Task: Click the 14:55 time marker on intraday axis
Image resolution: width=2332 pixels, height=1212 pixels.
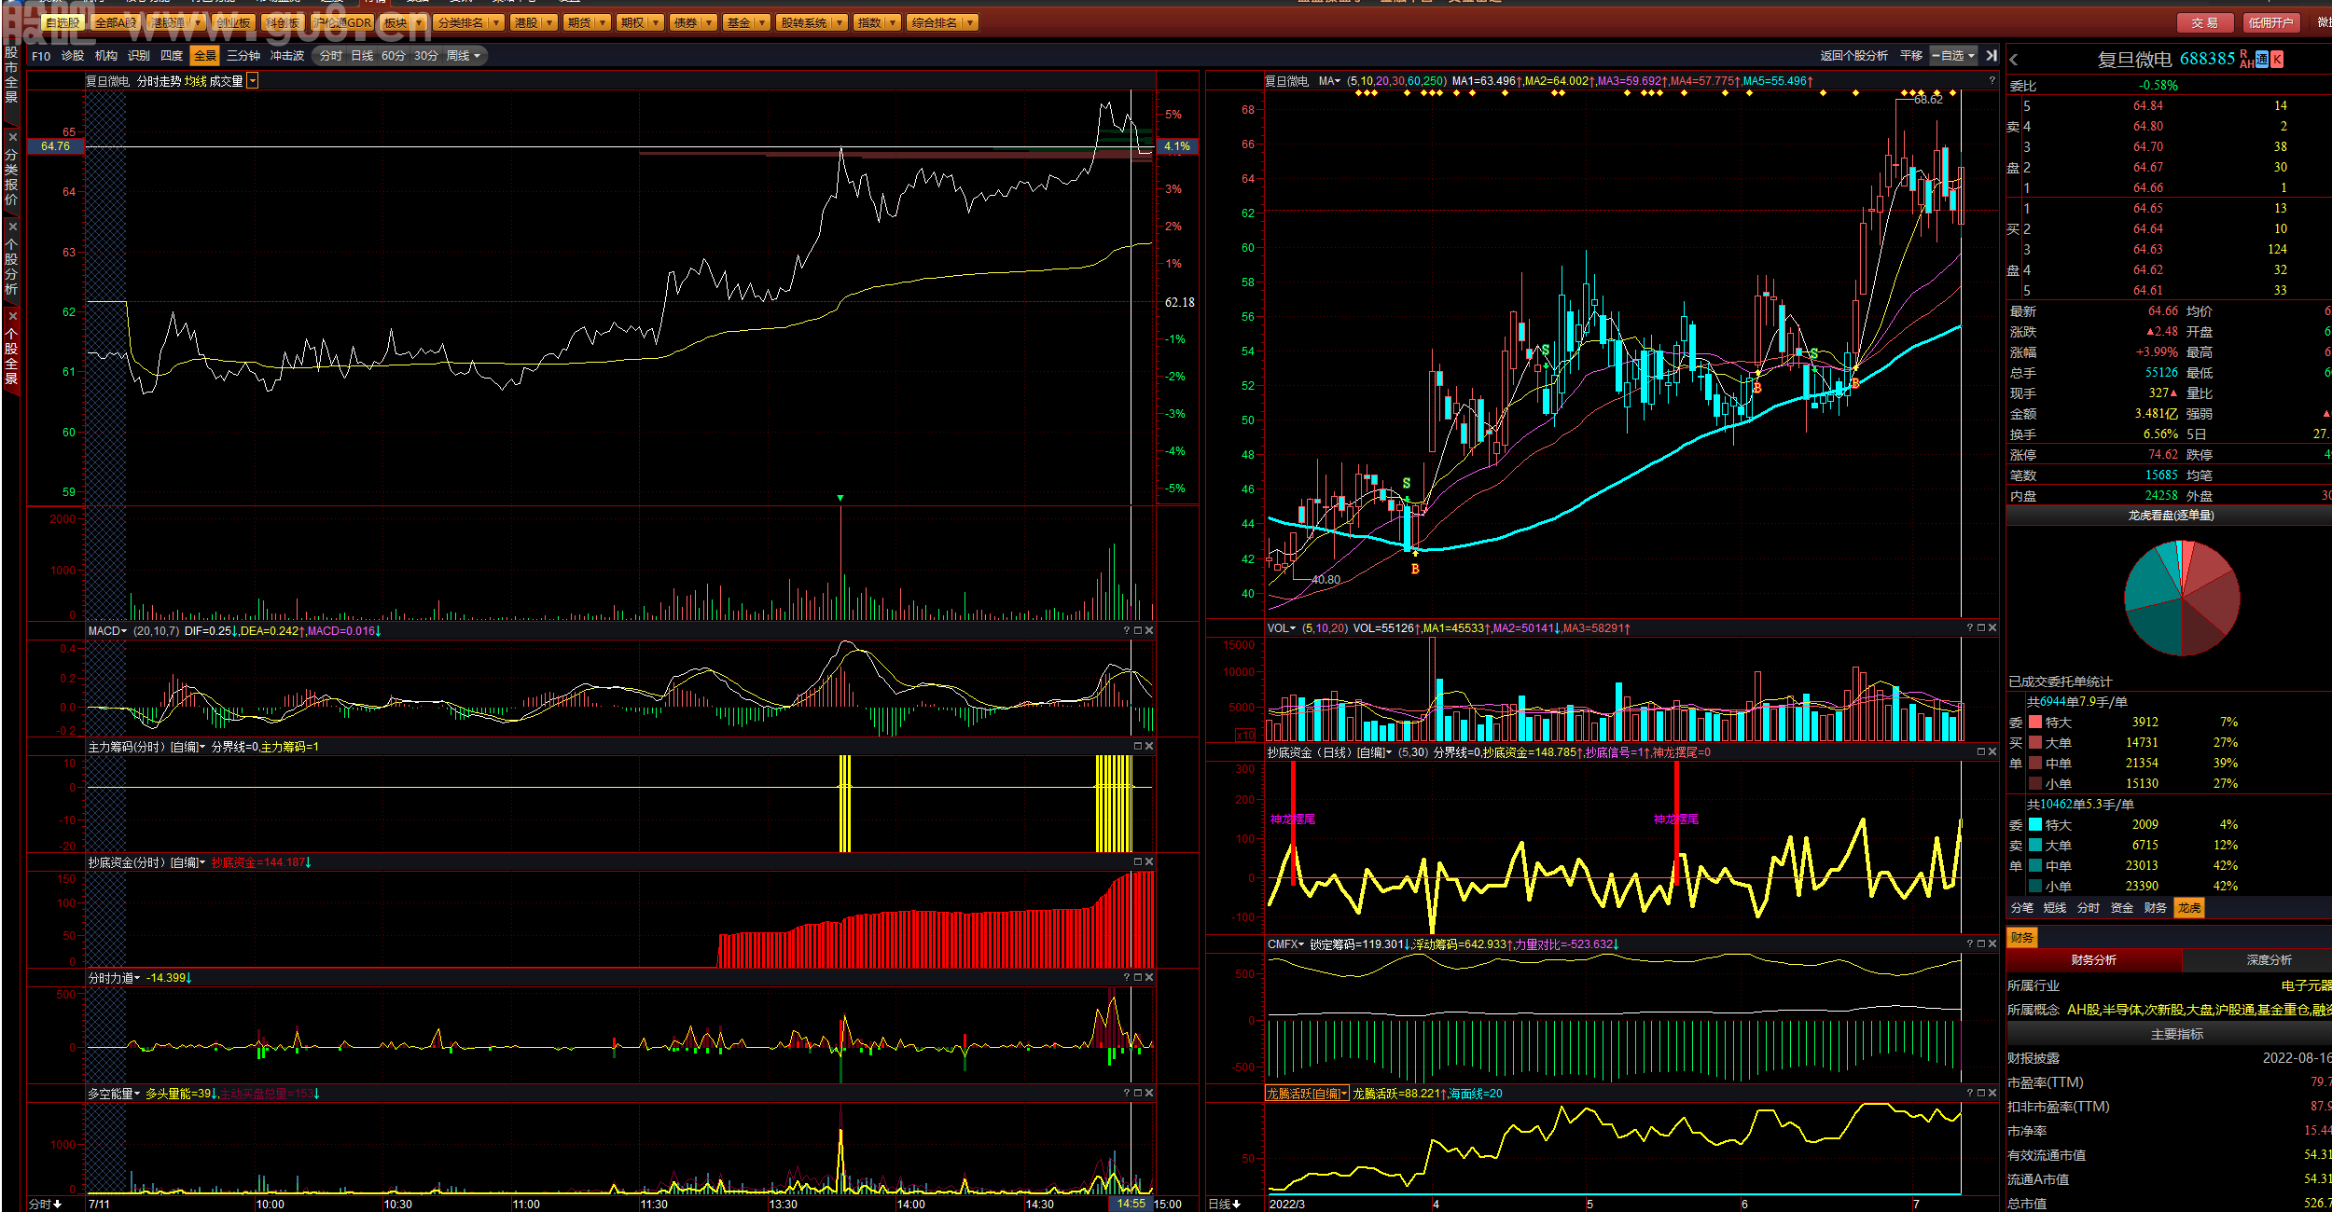Action: coord(1131,1205)
